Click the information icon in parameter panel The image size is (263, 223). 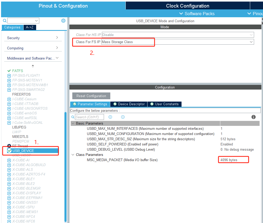pyautogui.click(x=254, y=117)
